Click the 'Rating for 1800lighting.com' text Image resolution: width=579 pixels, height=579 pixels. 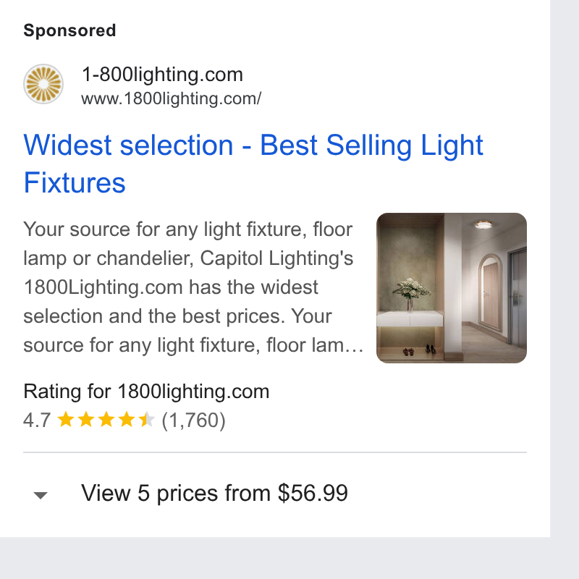point(146,392)
